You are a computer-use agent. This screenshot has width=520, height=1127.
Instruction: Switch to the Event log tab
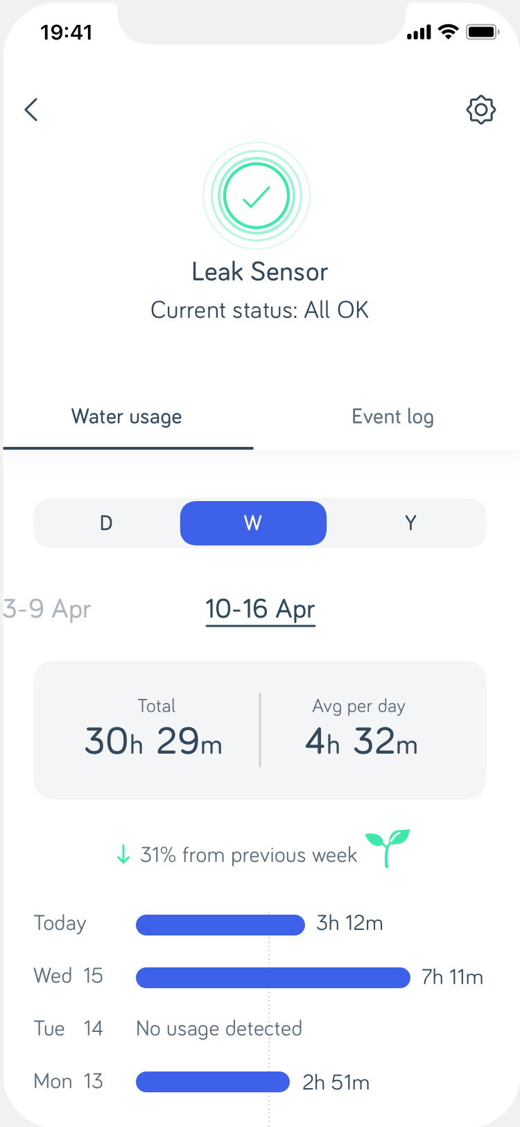[392, 417]
